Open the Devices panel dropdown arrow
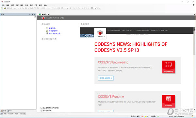The image size is (196, 118). tap(30, 14)
